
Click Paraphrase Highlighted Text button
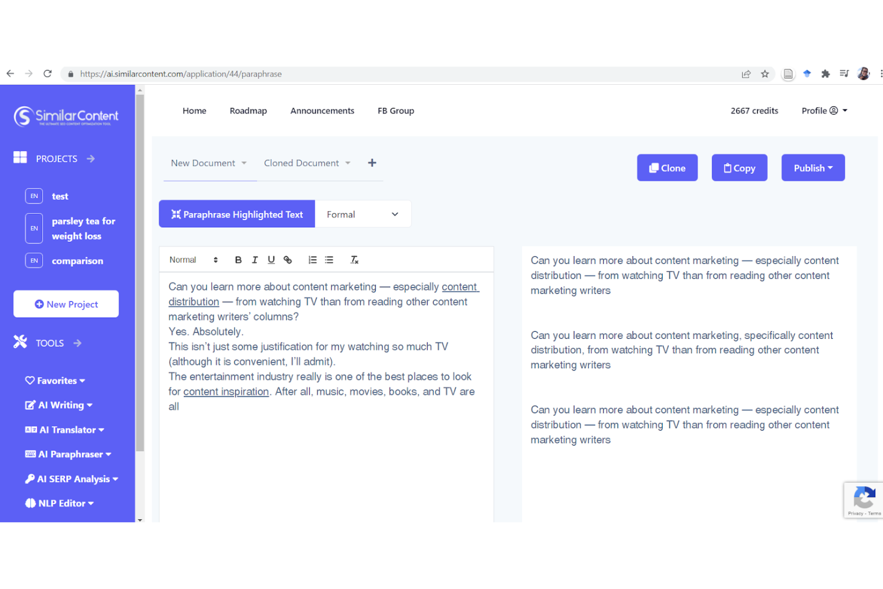(237, 214)
